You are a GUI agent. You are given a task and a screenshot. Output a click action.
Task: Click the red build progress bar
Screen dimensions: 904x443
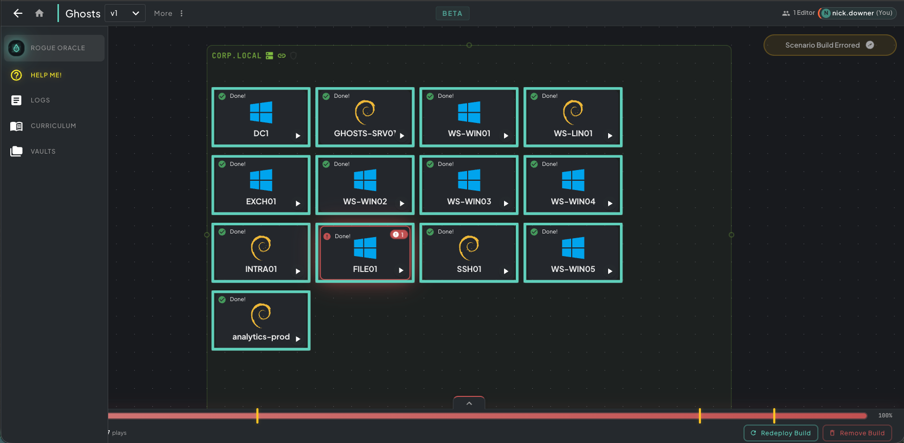point(487,416)
